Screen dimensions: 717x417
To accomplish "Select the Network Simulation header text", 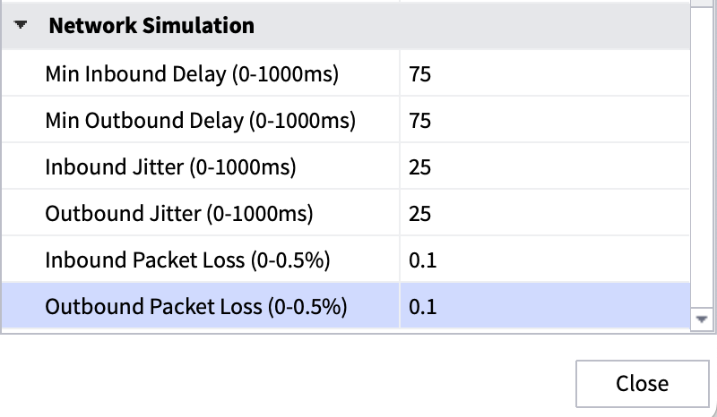I will (151, 26).
